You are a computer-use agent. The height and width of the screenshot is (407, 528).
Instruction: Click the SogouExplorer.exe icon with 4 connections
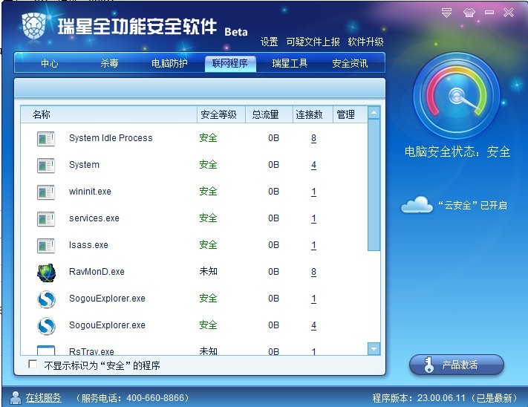click(46, 326)
